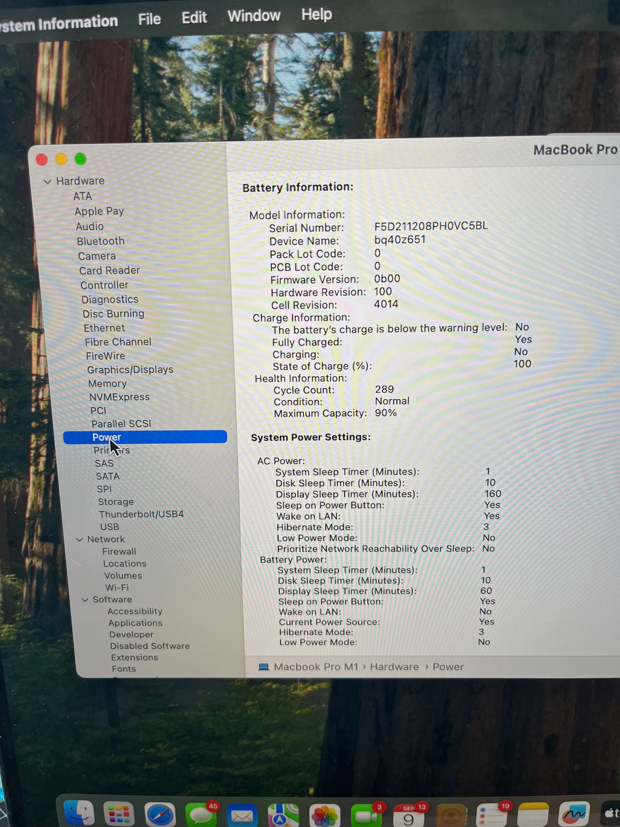The image size is (620, 827).
Task: Select Graphics/Displays in sidebar
Action: (130, 370)
